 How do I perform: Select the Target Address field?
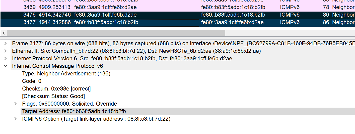pos(74,111)
